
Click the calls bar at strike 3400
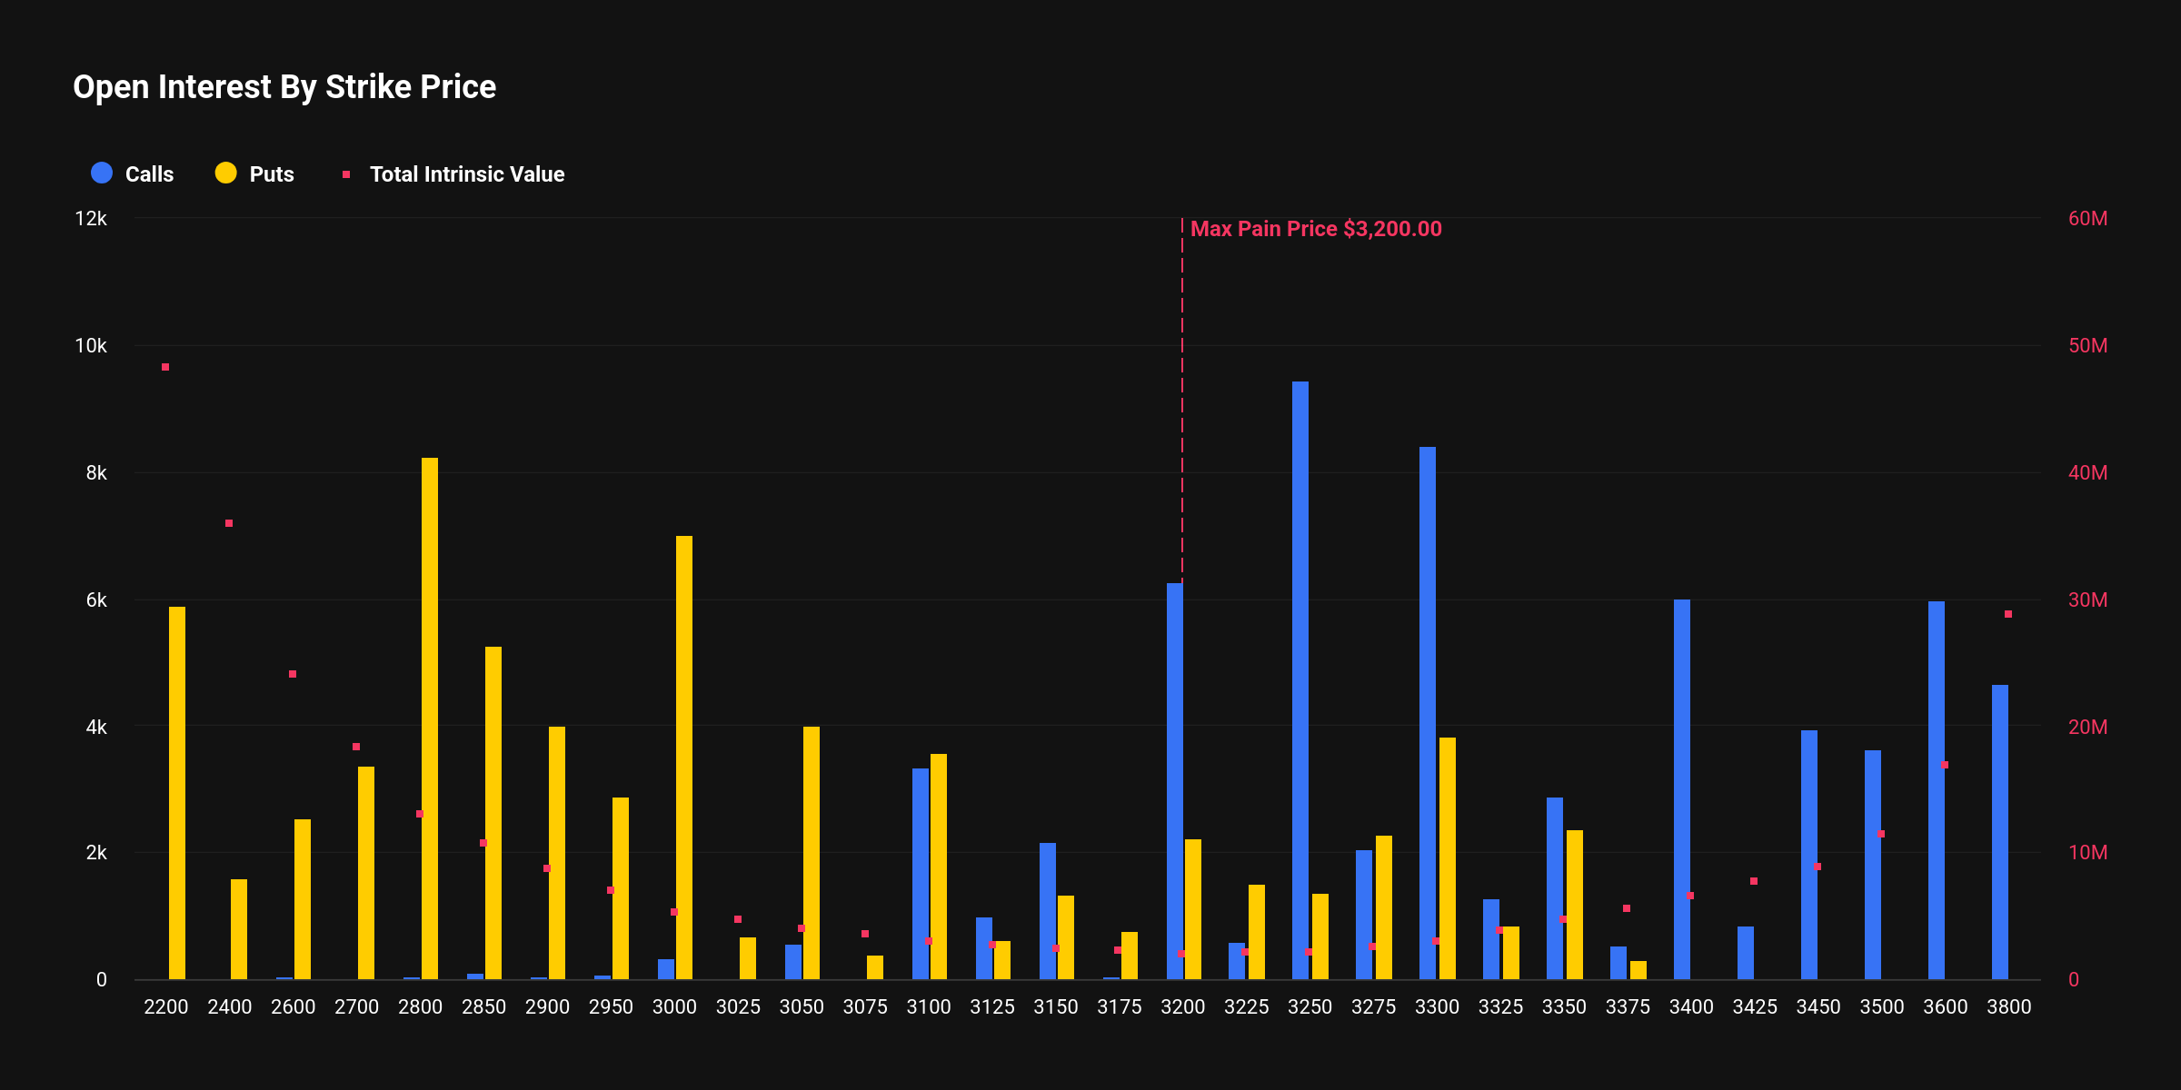point(1682,790)
